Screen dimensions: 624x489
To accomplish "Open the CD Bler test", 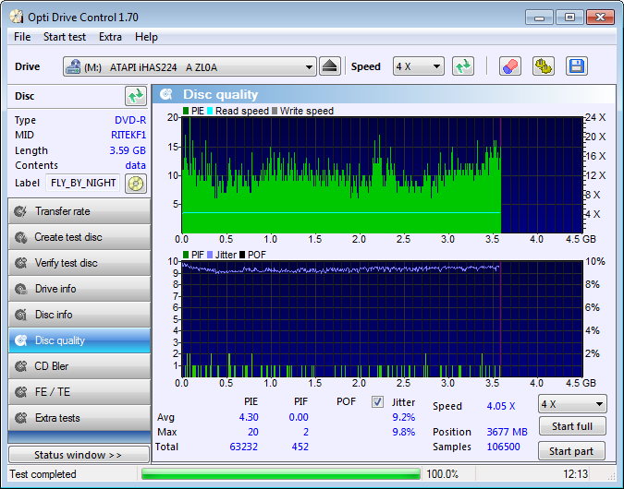I will [80, 366].
